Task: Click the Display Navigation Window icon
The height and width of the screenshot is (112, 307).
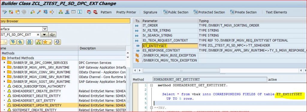Action: tap(67, 12)
